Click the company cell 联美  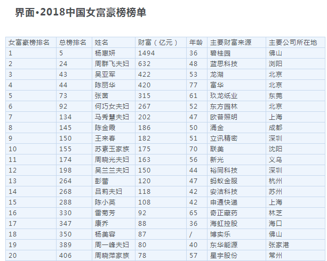point(217,149)
